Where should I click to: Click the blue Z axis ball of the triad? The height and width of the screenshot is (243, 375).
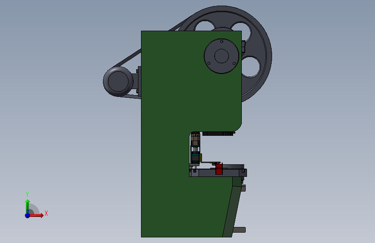[27, 215]
